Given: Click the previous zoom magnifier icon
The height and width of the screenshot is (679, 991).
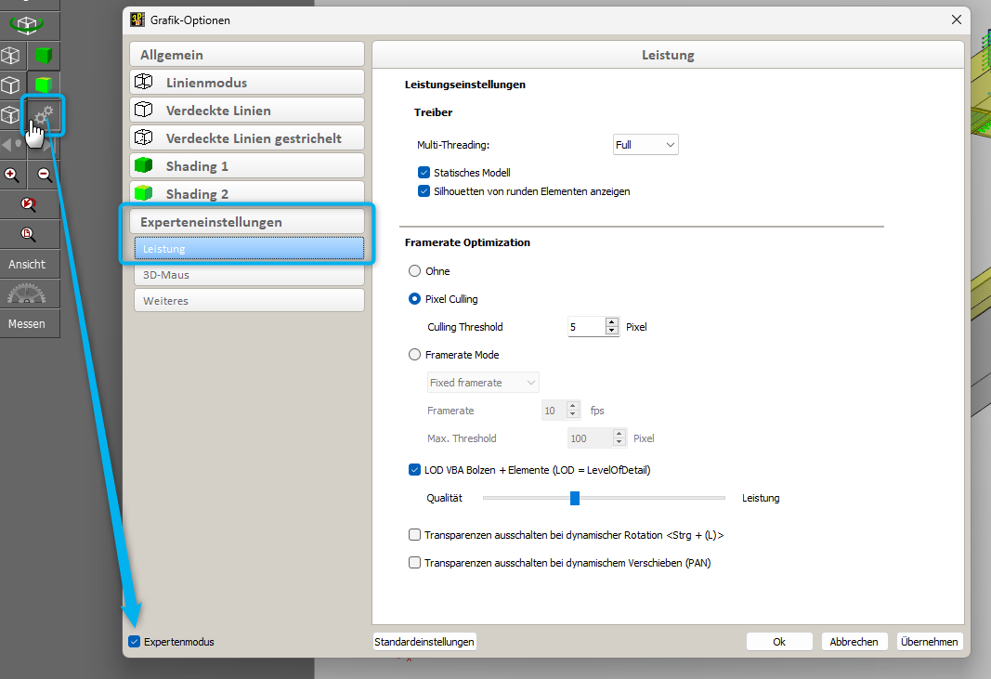Looking at the screenshot, I should (x=29, y=204).
